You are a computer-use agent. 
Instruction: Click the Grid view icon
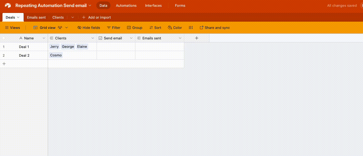click(36, 28)
